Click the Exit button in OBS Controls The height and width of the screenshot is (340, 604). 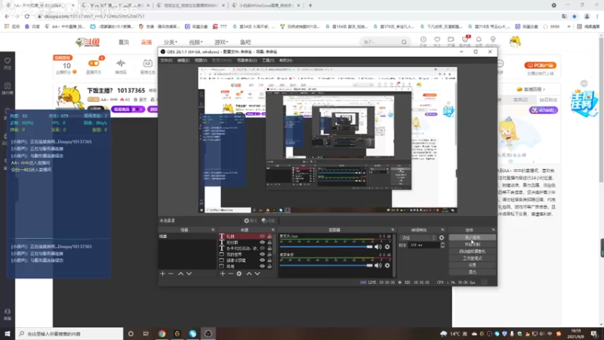click(472, 272)
